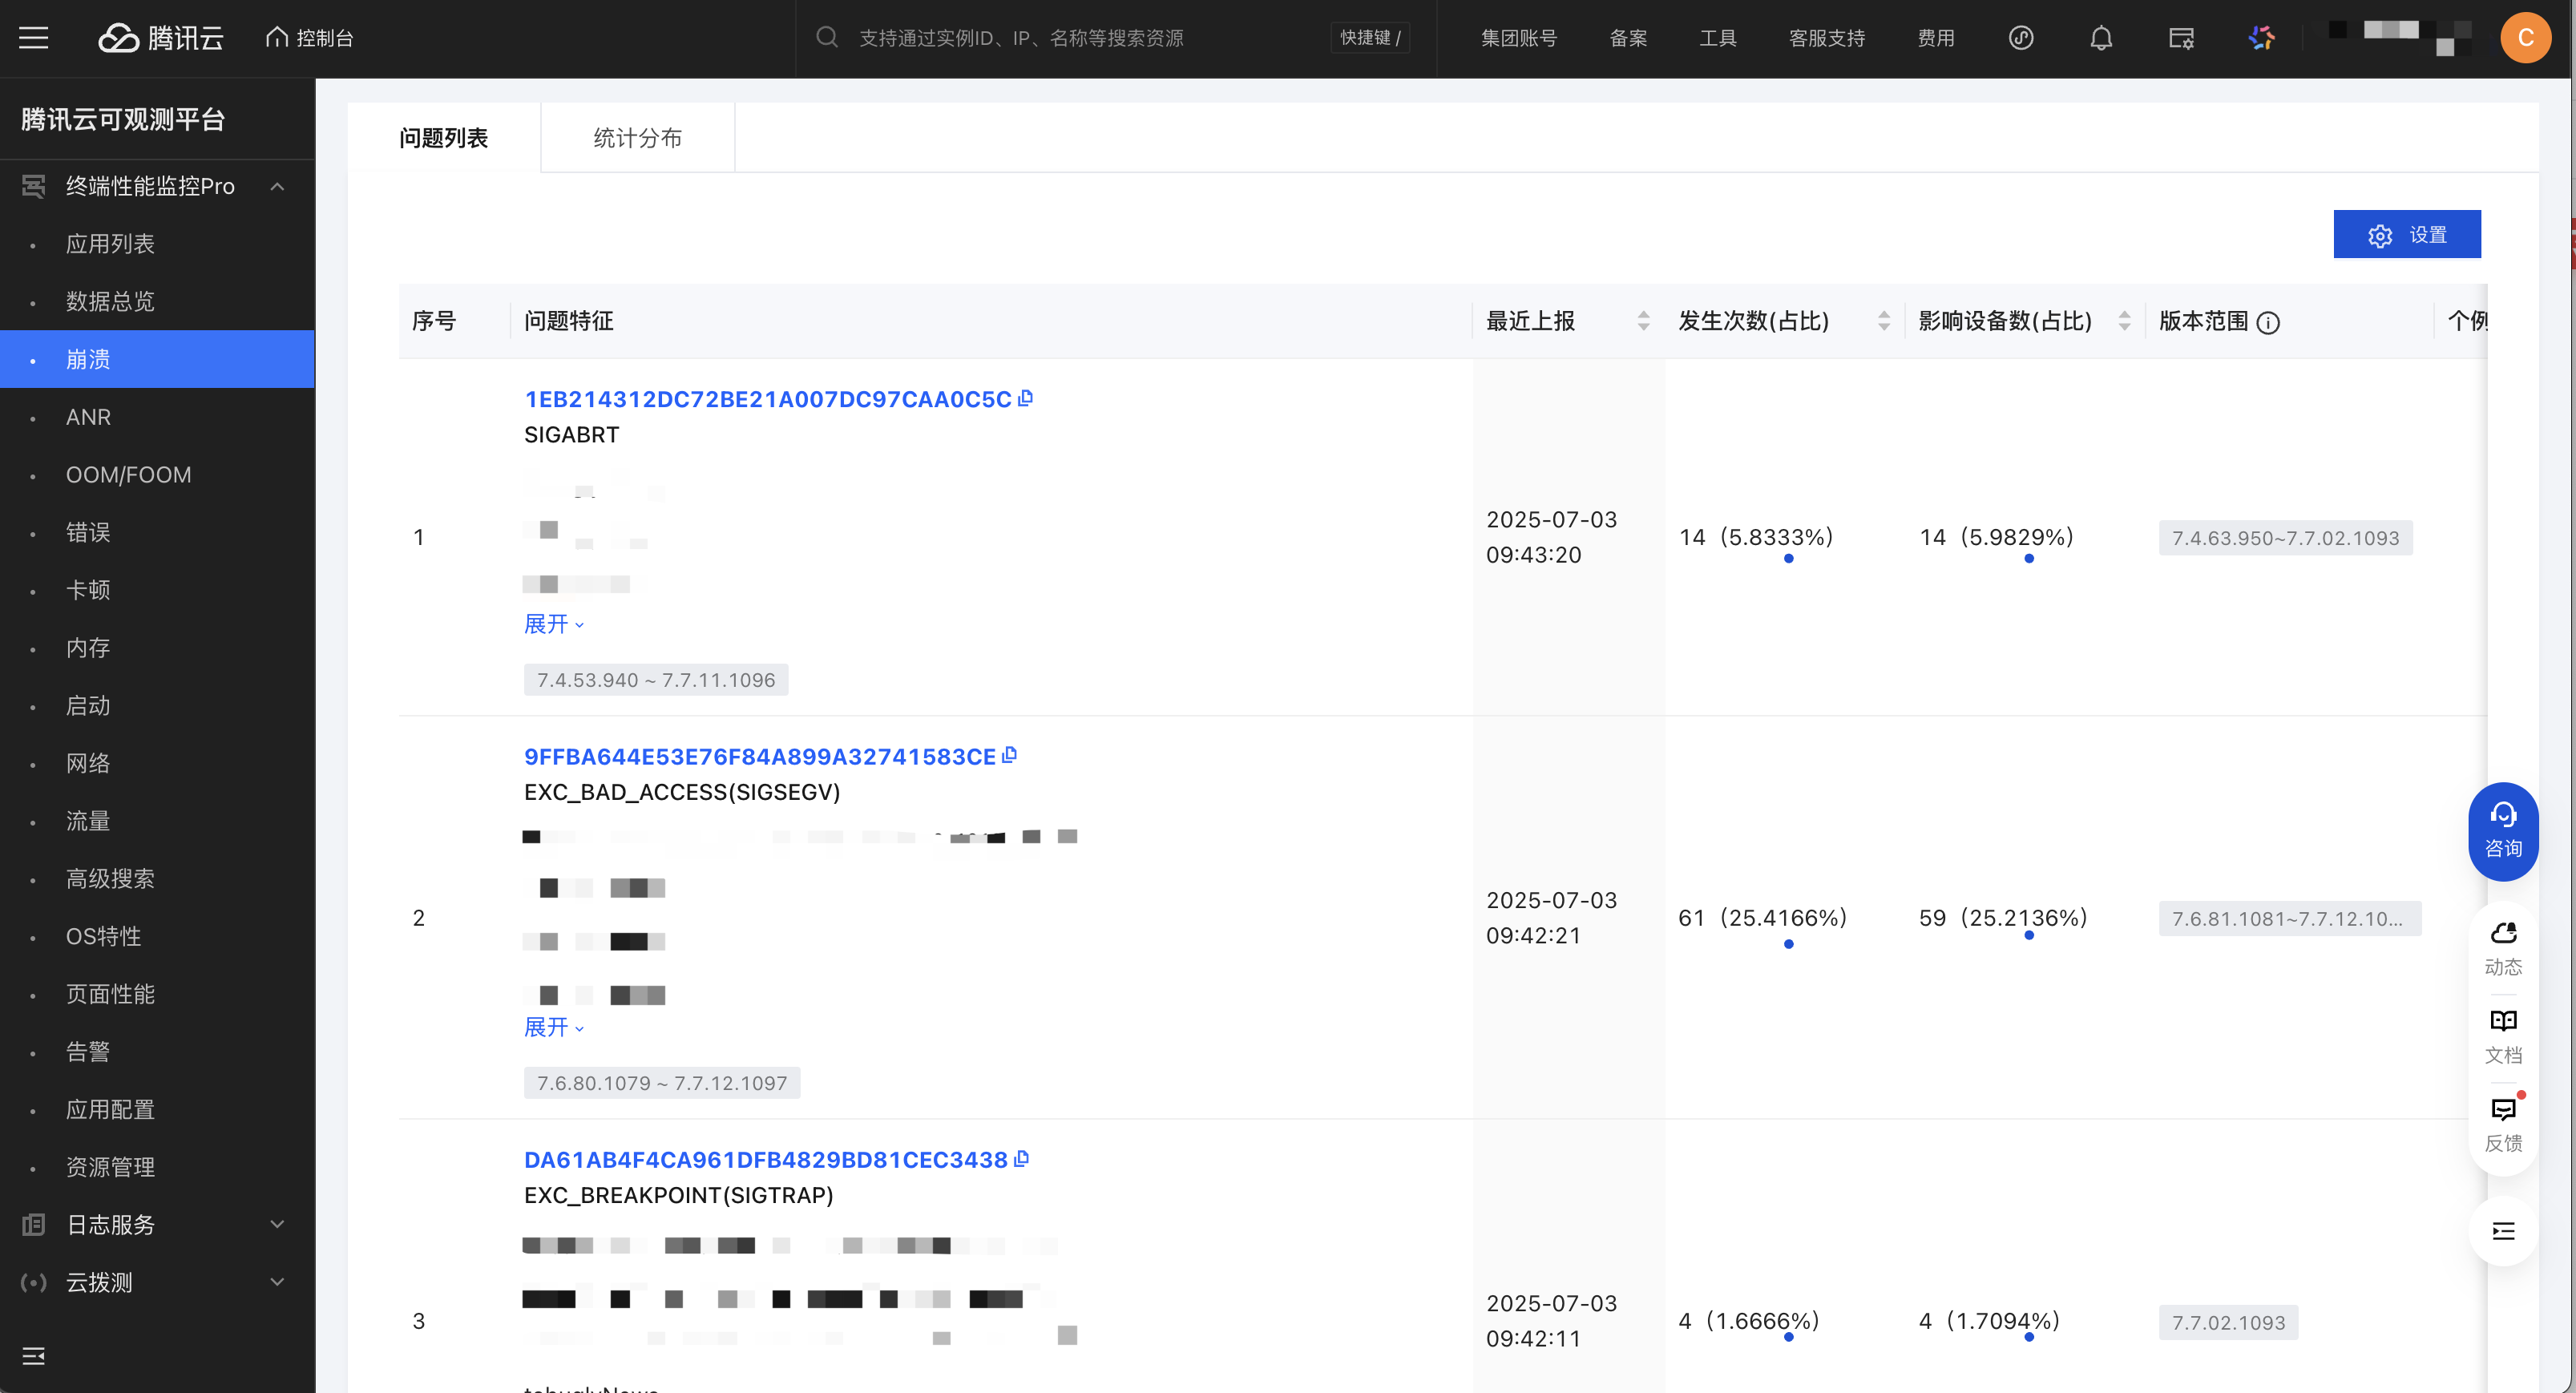Expand the 云拨测 section
2576x1393 pixels.
[x=277, y=1282]
